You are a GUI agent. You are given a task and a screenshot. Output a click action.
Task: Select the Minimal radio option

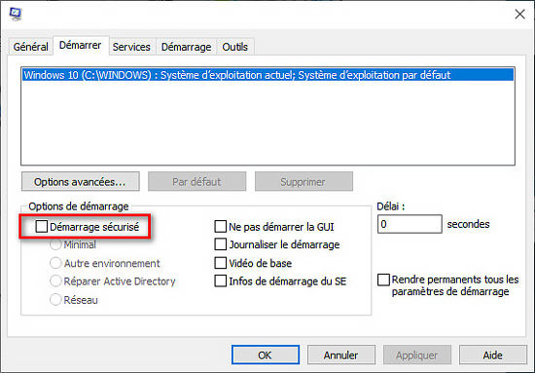click(55, 244)
